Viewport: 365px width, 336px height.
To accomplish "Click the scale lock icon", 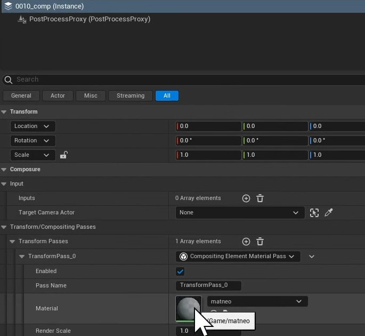I will [63, 155].
